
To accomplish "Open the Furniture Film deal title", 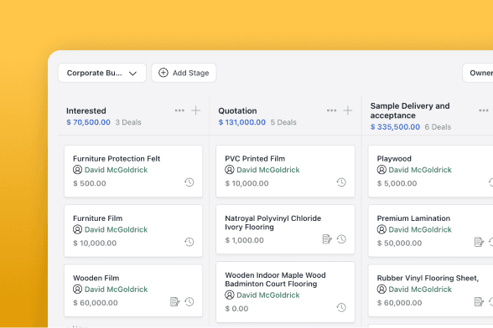I will [x=98, y=218].
